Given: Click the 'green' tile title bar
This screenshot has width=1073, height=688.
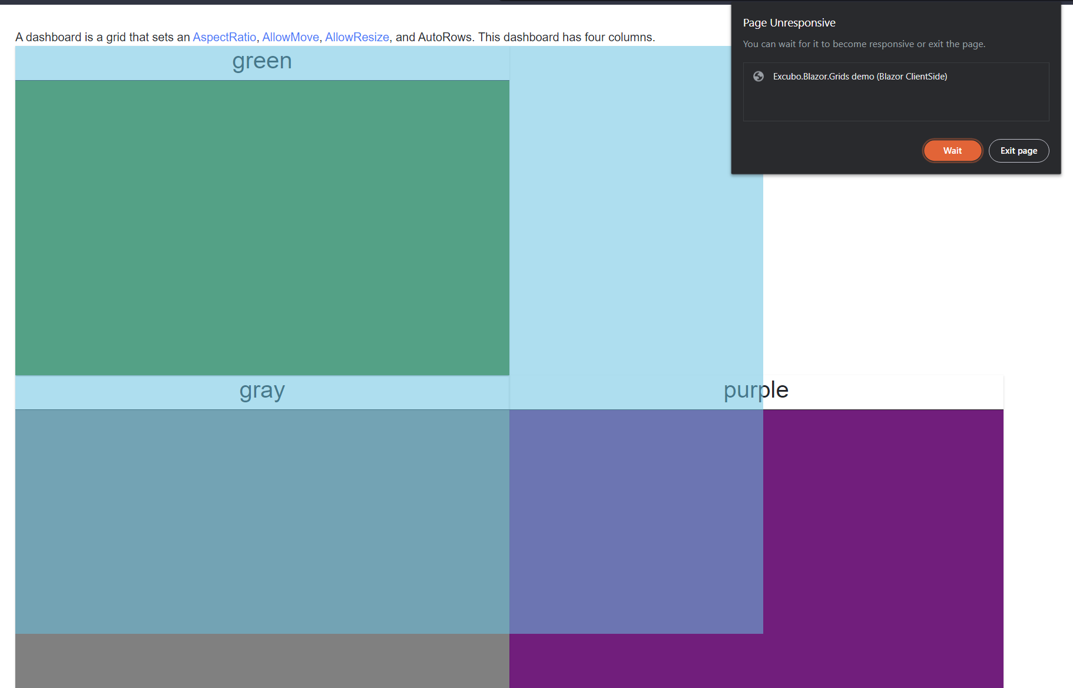Looking at the screenshot, I should tap(262, 61).
